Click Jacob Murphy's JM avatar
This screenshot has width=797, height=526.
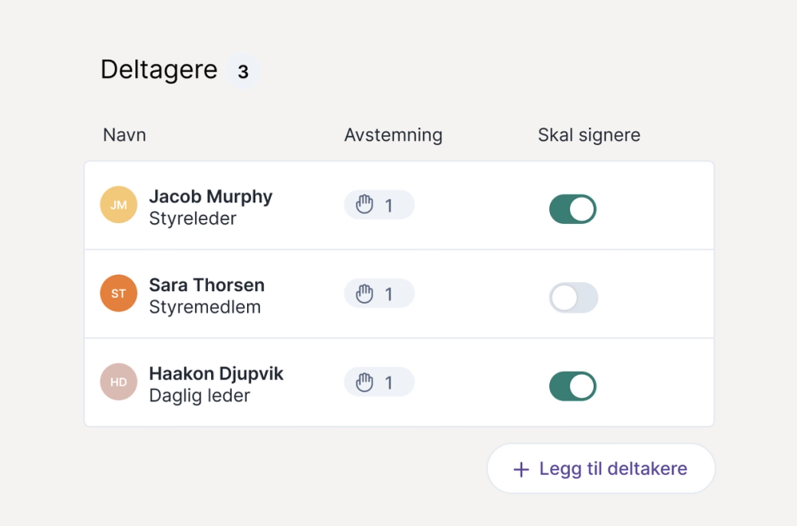pyautogui.click(x=119, y=205)
